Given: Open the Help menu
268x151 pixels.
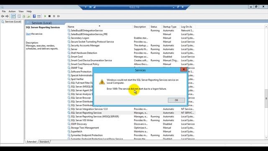Looking at the screenshot, I should [29, 11].
